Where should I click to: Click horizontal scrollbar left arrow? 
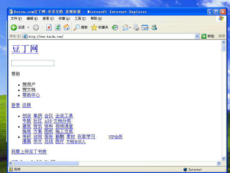11,163
